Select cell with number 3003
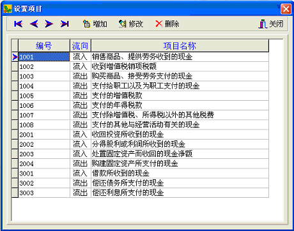 click(44, 193)
